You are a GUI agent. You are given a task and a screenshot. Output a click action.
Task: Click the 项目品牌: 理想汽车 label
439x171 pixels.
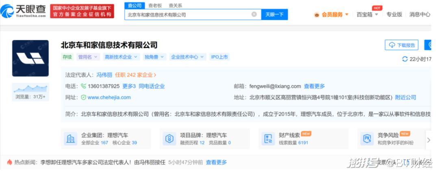pos(203,135)
